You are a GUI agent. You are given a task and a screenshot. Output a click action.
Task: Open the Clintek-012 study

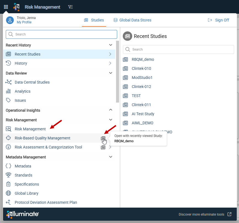point(141,87)
